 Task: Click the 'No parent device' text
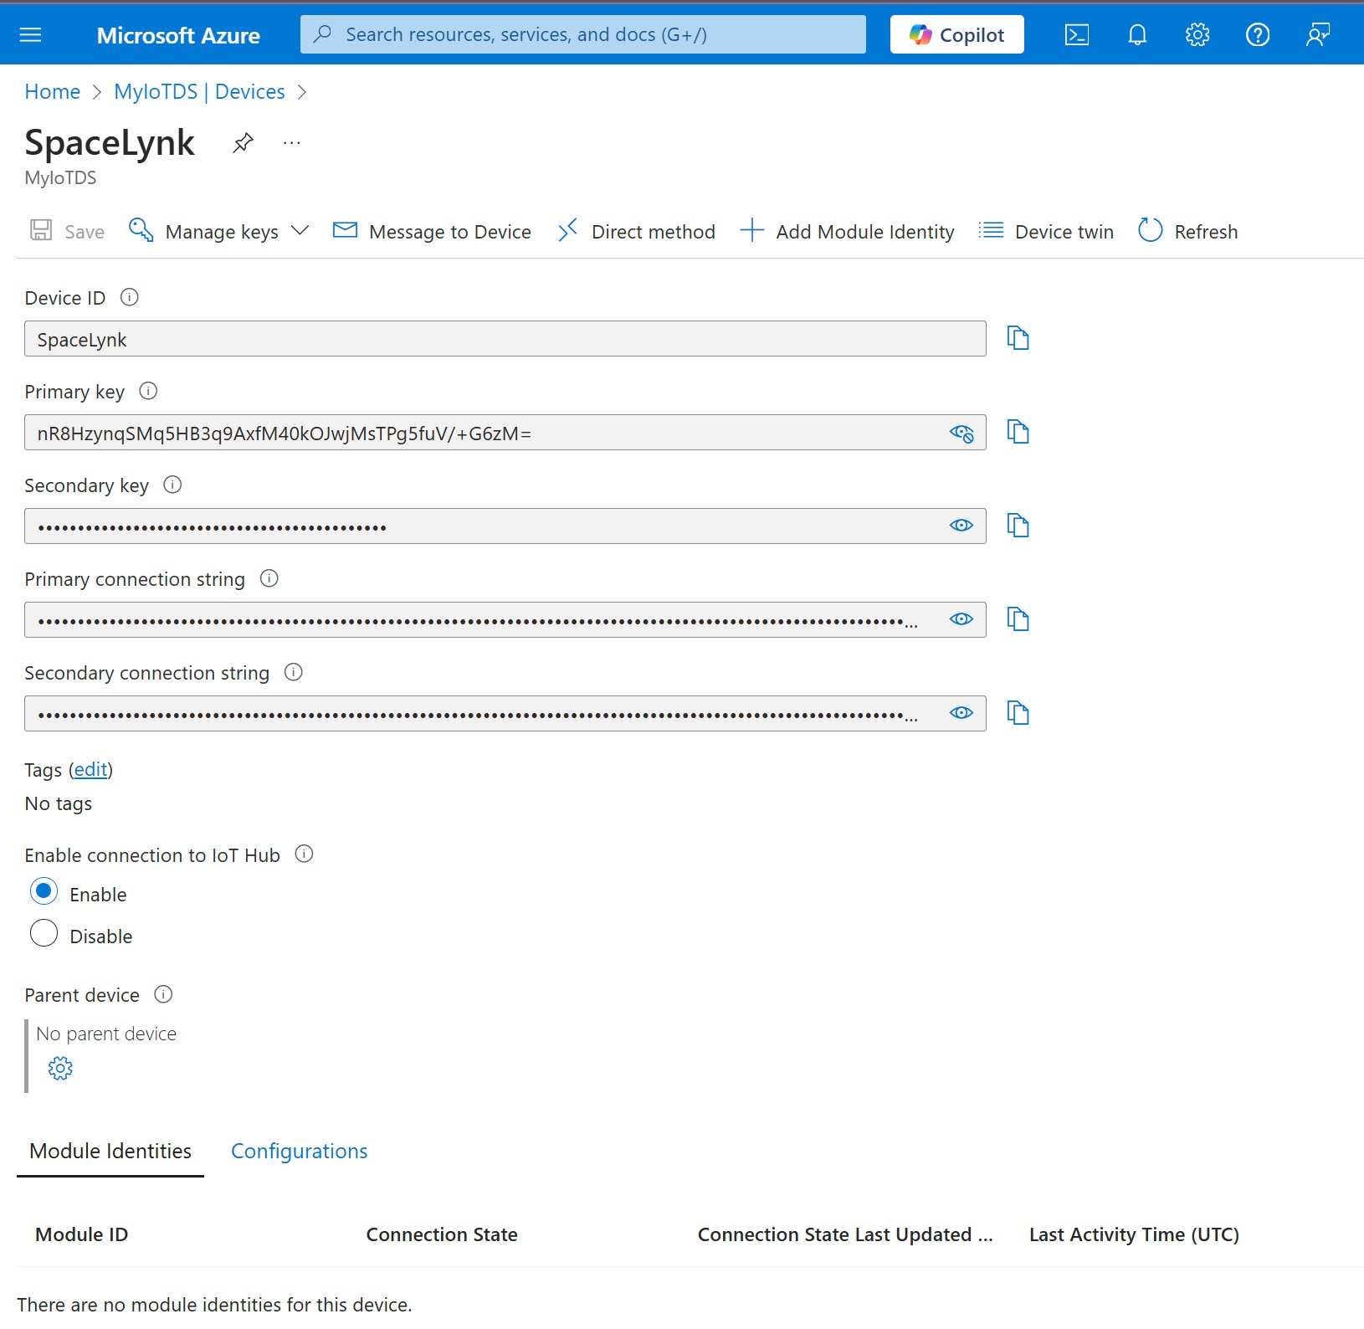pyautogui.click(x=106, y=1034)
